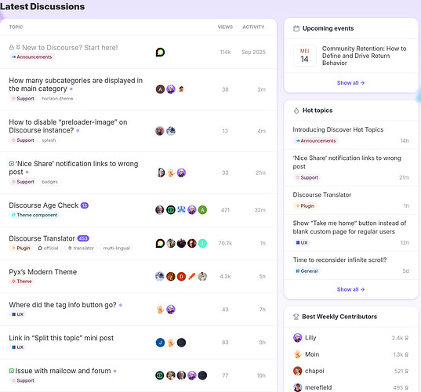Click unread badge 13 on Discourse Age Check

click(x=85, y=205)
